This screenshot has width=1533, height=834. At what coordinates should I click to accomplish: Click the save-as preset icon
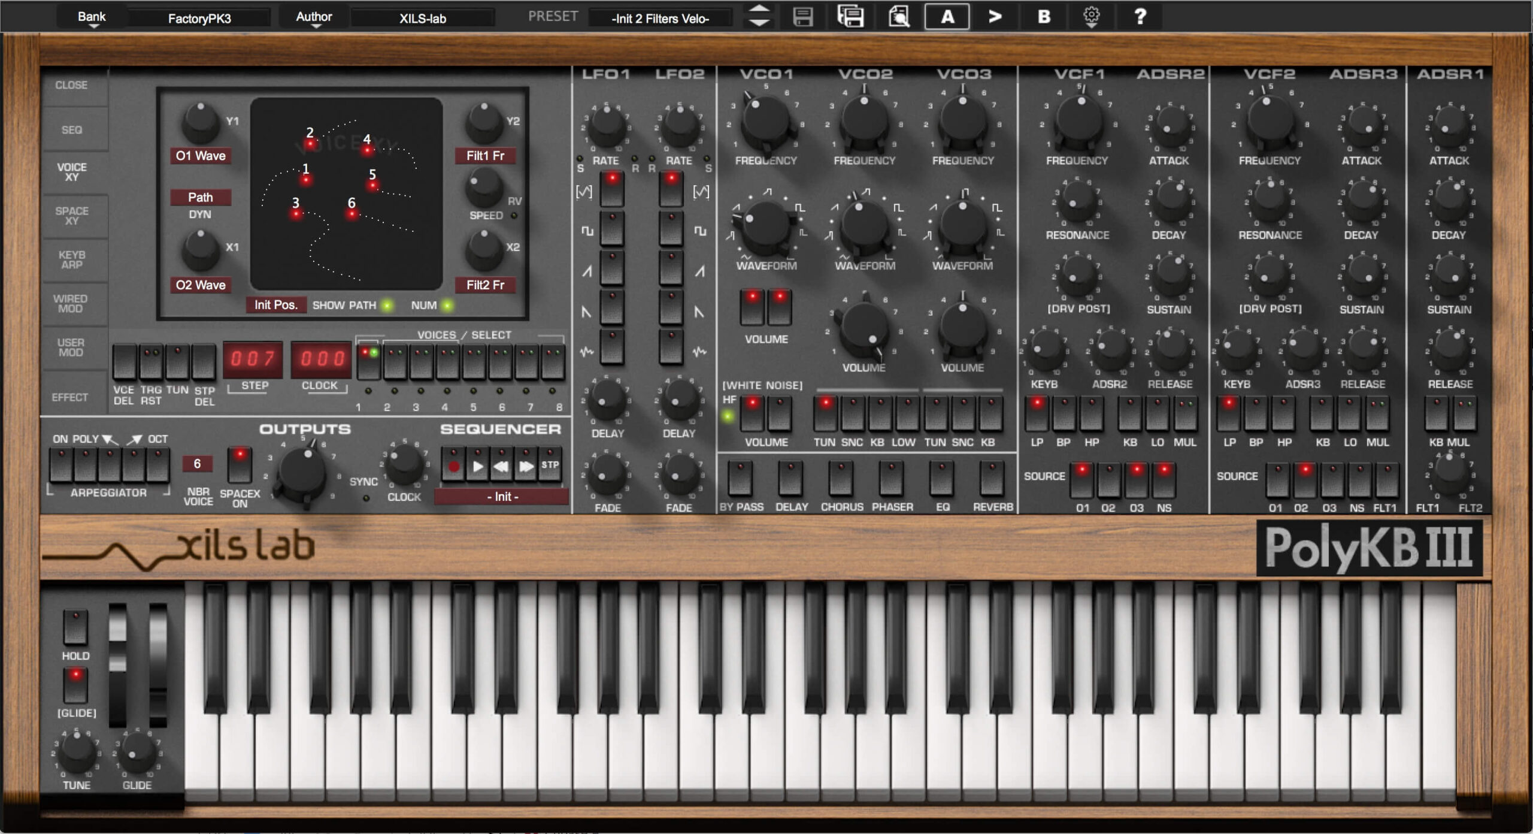[850, 17]
